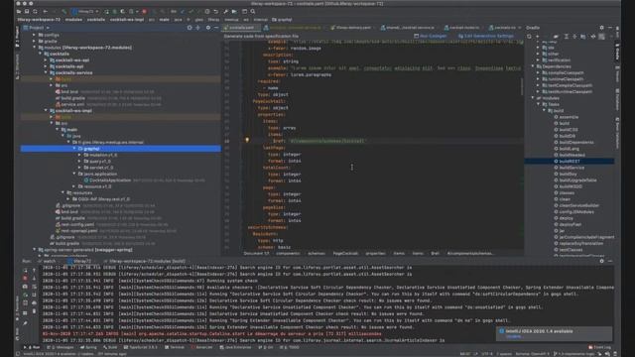Screen dimensions: 635x357
Task: Click Gradle execute task elephant icon
Action: pos(556,37)
